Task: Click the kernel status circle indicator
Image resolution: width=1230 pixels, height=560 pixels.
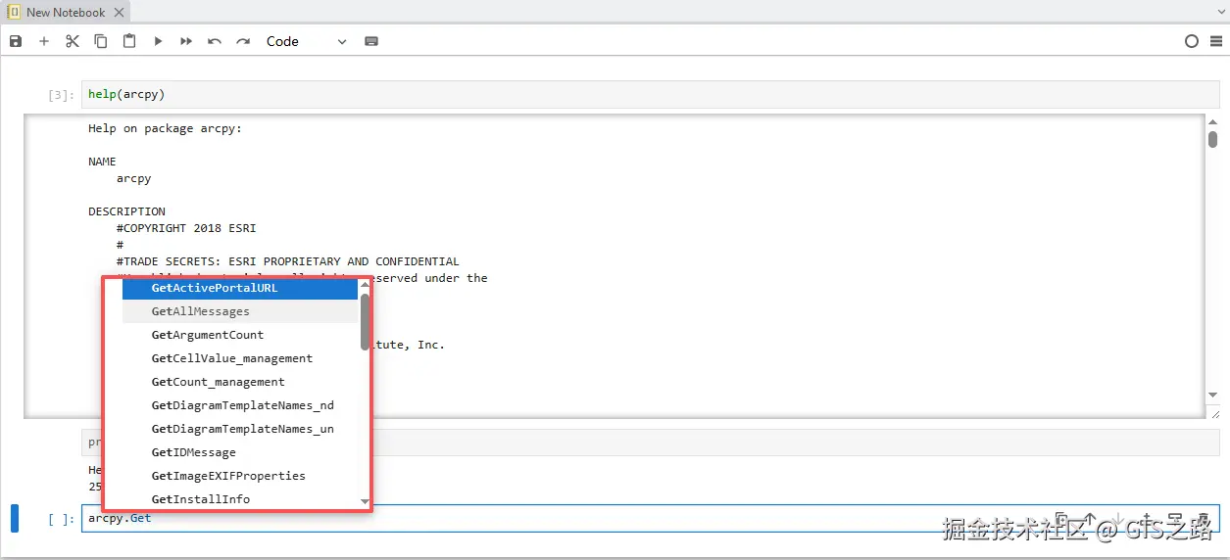Action: click(x=1192, y=41)
